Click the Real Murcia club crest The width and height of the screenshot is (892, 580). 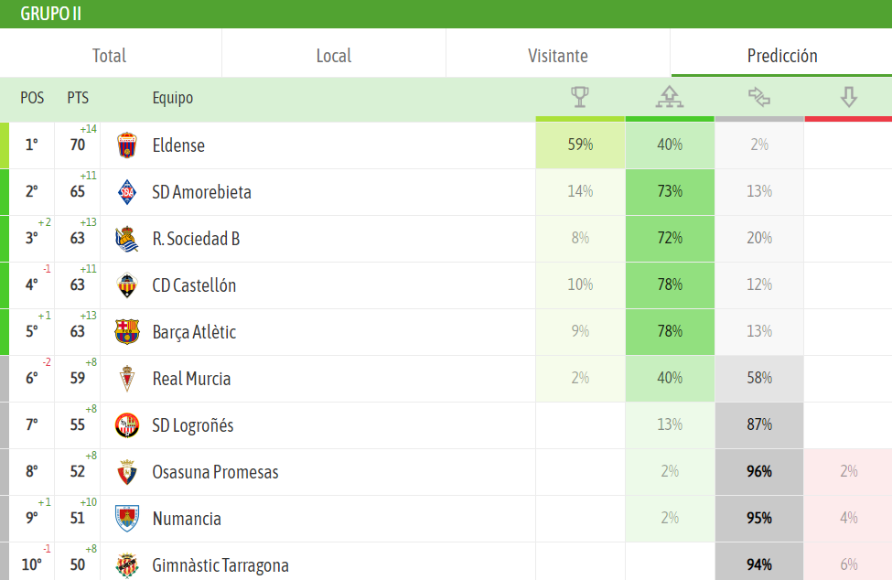127,379
